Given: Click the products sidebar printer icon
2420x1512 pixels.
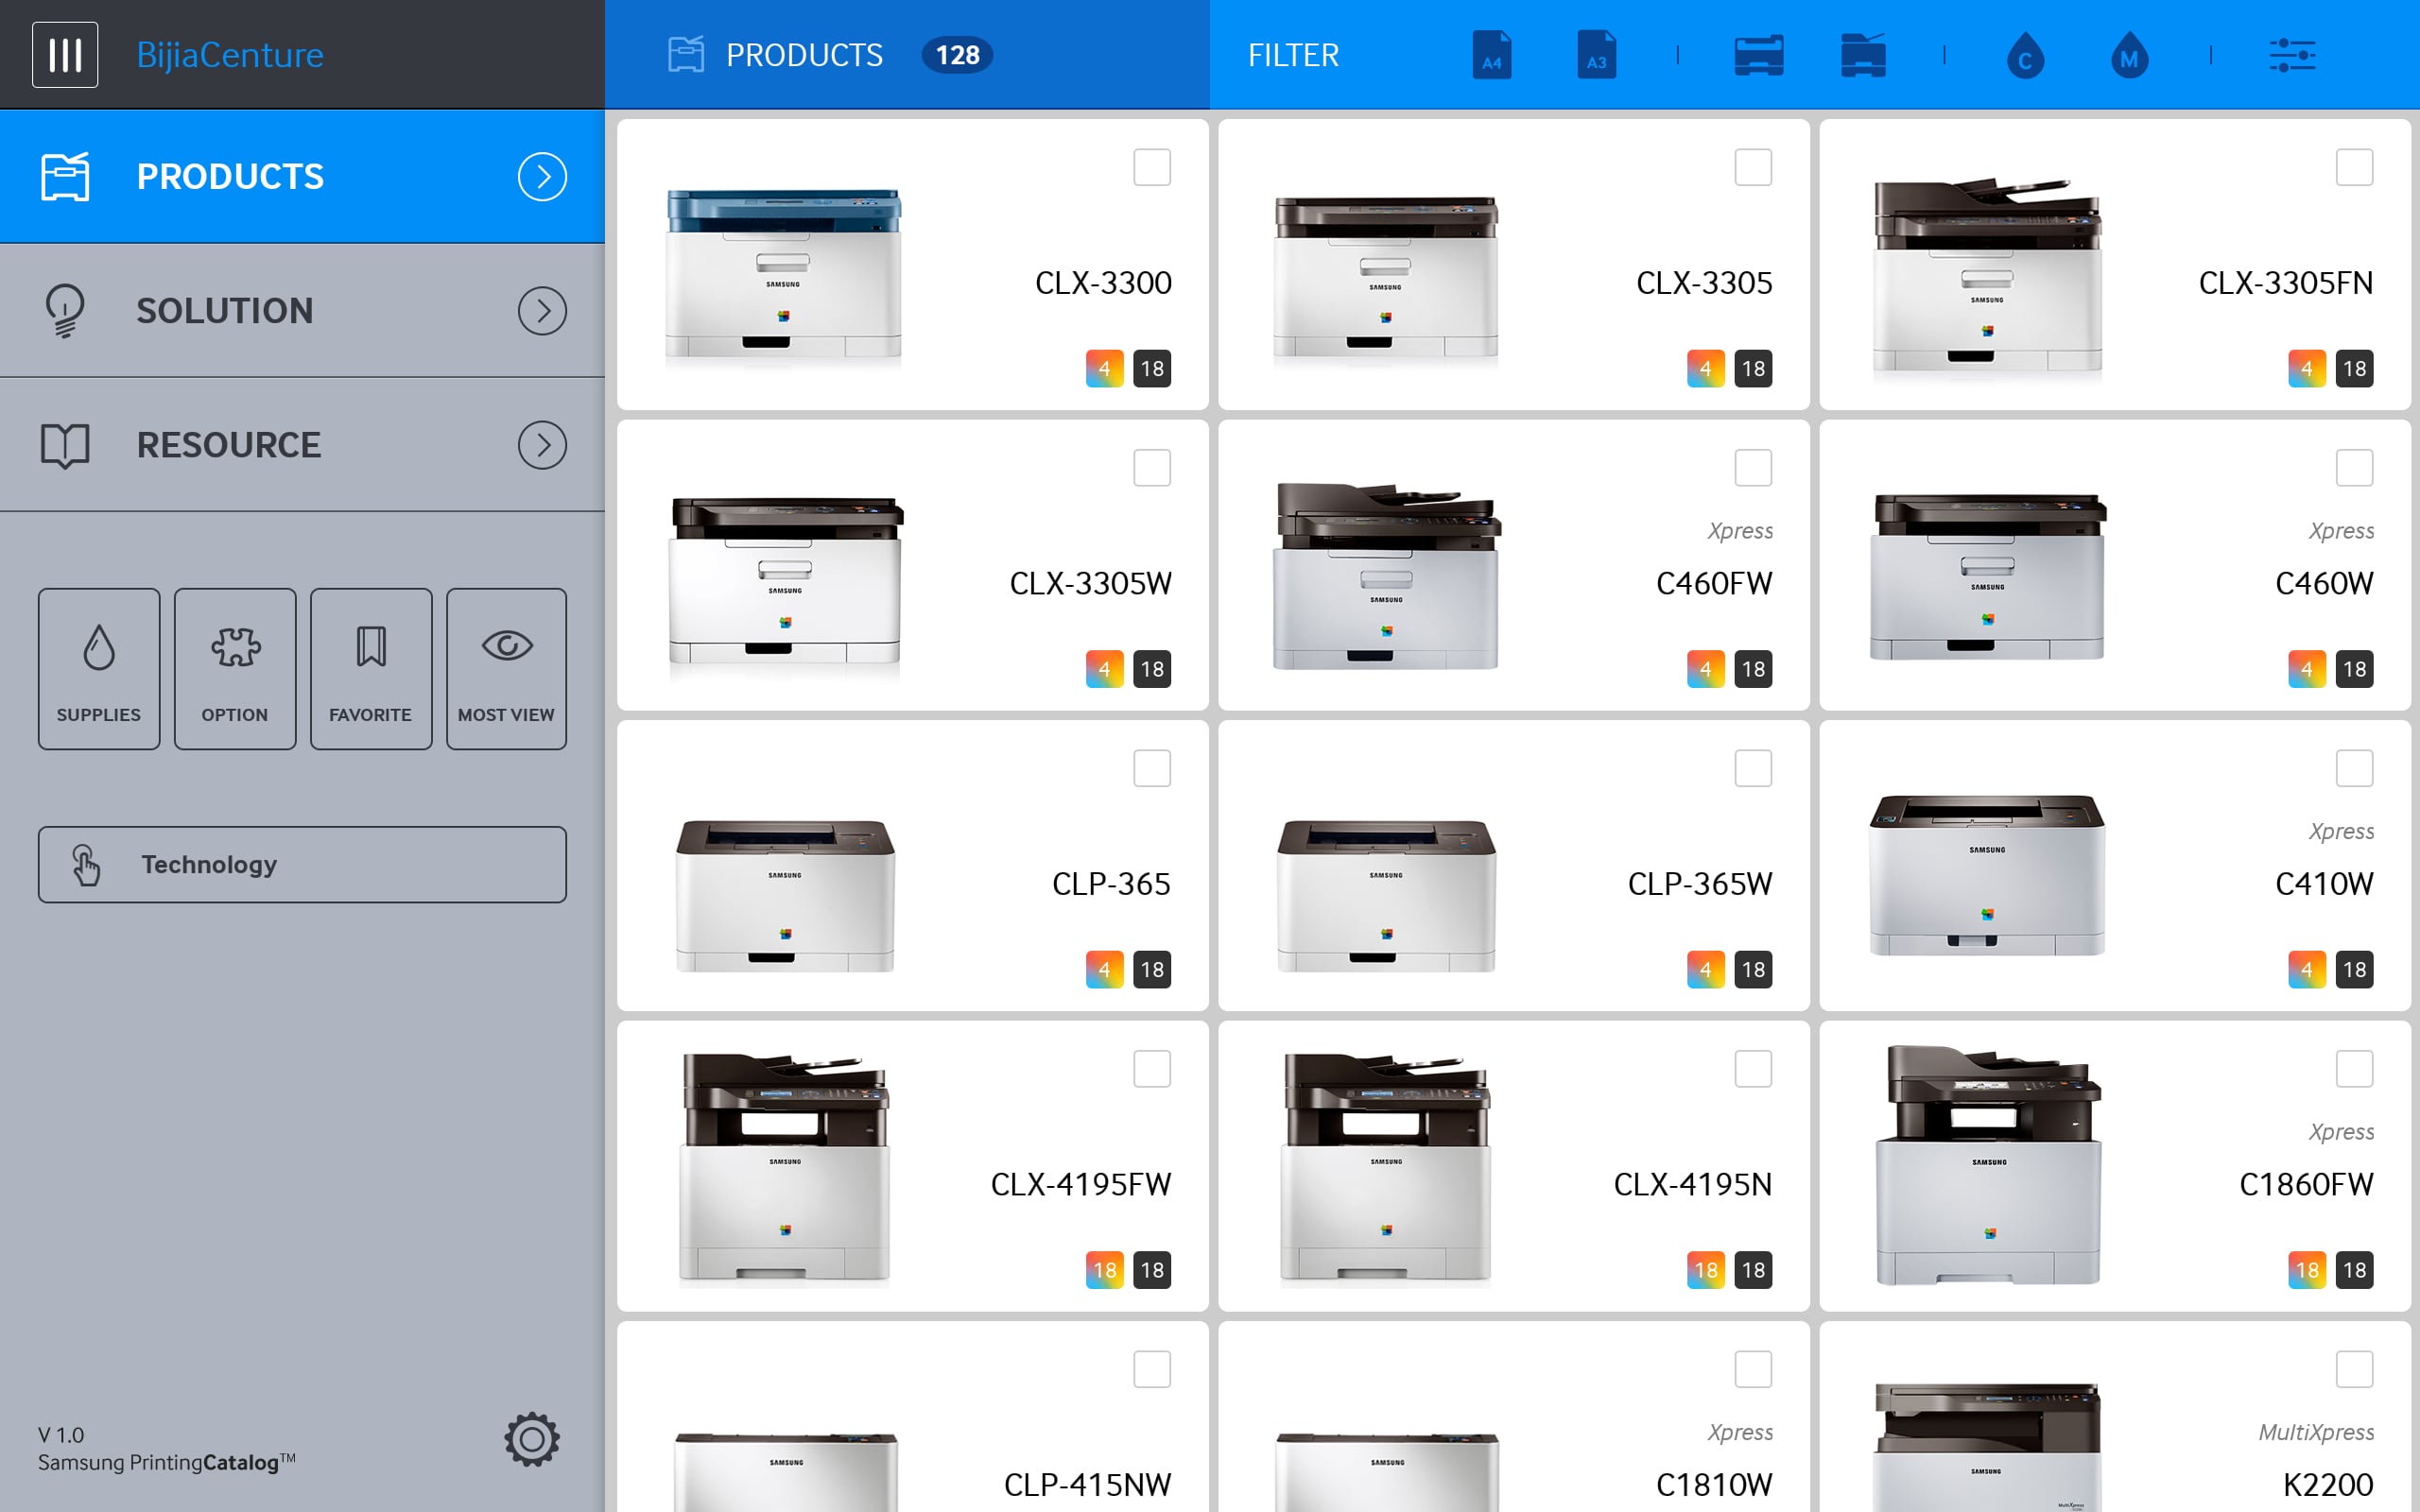Looking at the screenshot, I should 65,177.
